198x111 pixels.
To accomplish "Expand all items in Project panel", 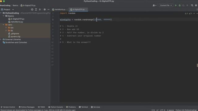I will pos(36,10).
